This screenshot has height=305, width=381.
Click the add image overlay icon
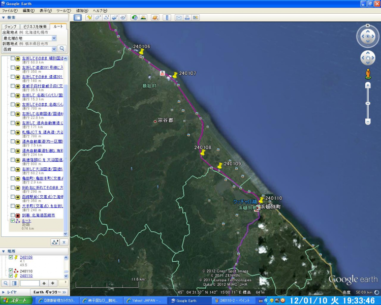[x=115, y=17]
